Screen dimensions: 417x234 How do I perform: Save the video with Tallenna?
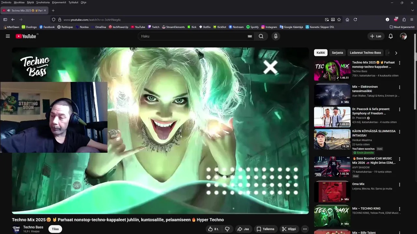pyautogui.click(x=266, y=229)
